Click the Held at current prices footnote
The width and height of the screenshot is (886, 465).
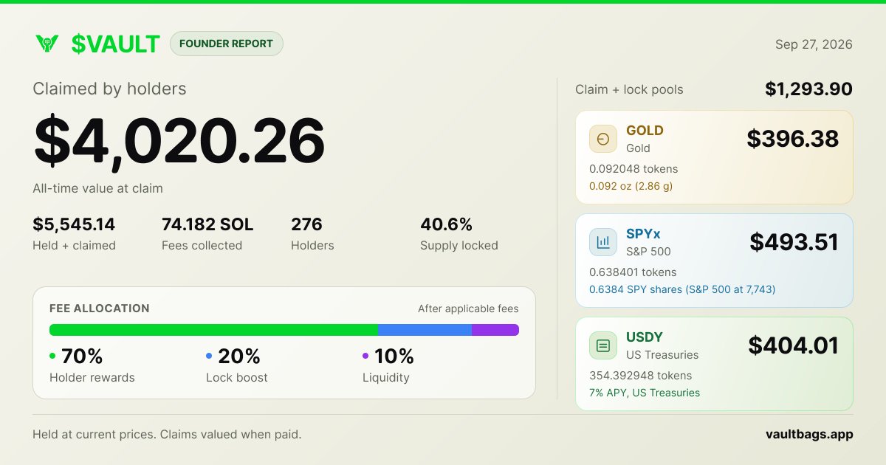click(167, 434)
